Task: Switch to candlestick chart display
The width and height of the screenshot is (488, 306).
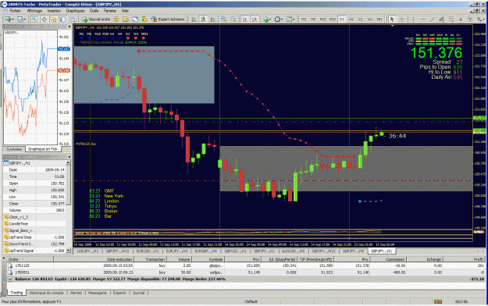Action: pyautogui.click(x=203, y=20)
